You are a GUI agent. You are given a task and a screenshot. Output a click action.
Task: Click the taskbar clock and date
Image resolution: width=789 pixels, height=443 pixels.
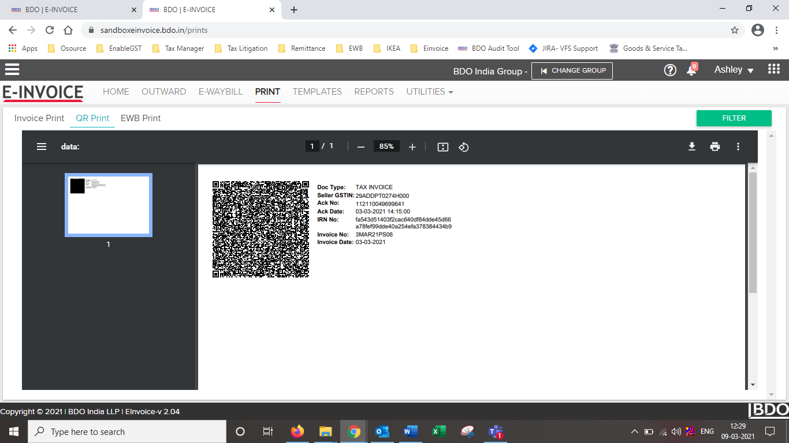737,431
